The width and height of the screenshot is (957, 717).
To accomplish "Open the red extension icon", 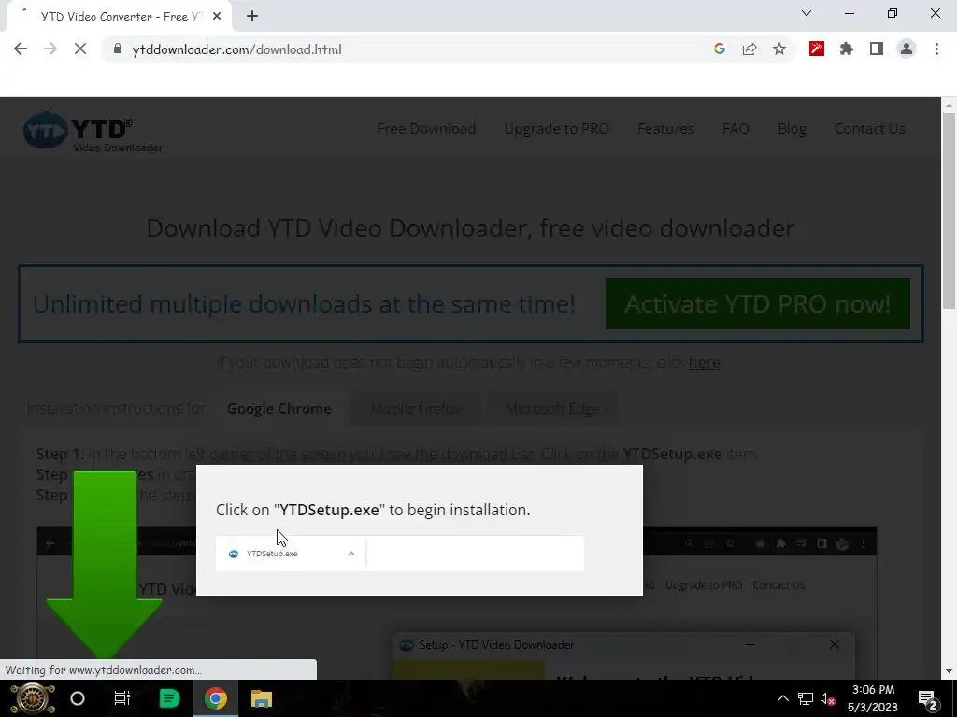I will pyautogui.click(x=817, y=49).
